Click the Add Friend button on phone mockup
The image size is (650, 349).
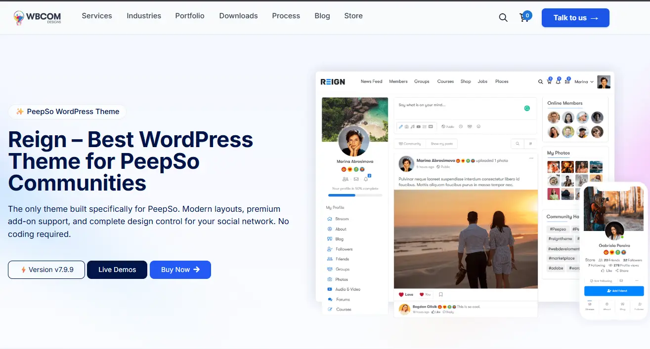coord(614,291)
